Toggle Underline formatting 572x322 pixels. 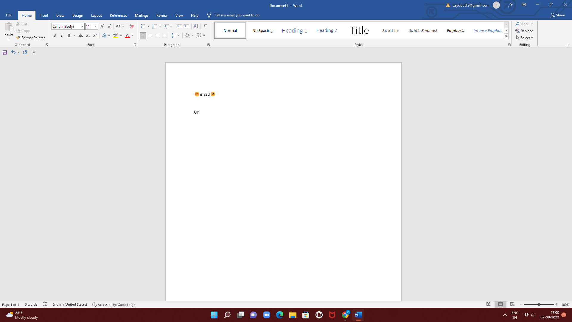click(69, 35)
